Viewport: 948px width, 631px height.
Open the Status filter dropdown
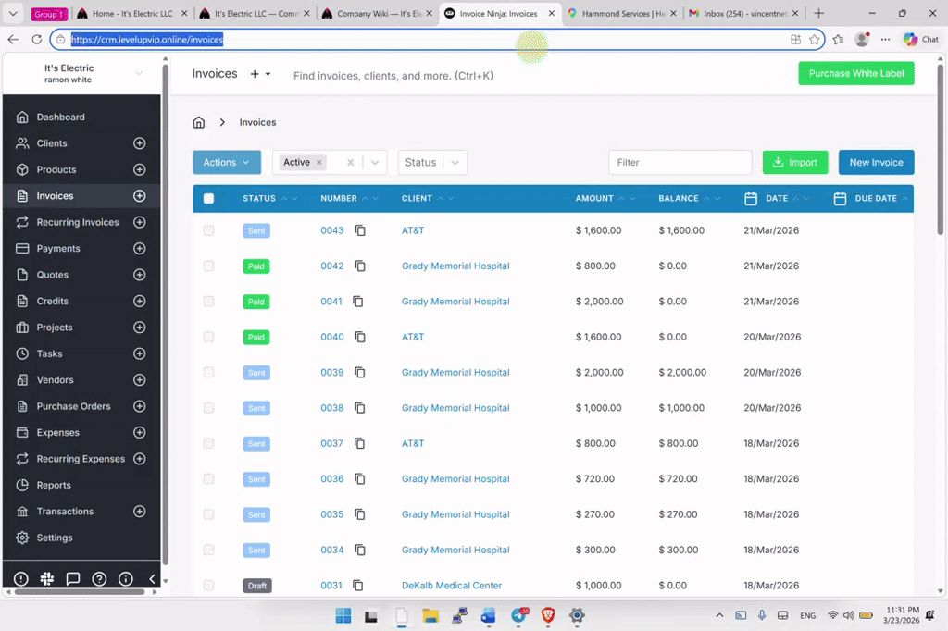(x=432, y=162)
